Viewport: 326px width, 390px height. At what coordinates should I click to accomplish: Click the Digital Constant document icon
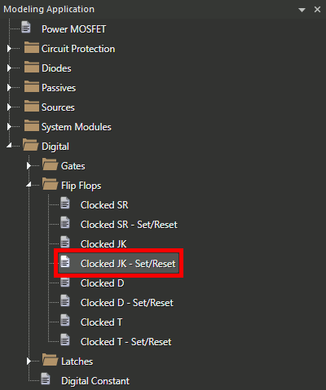(46, 379)
